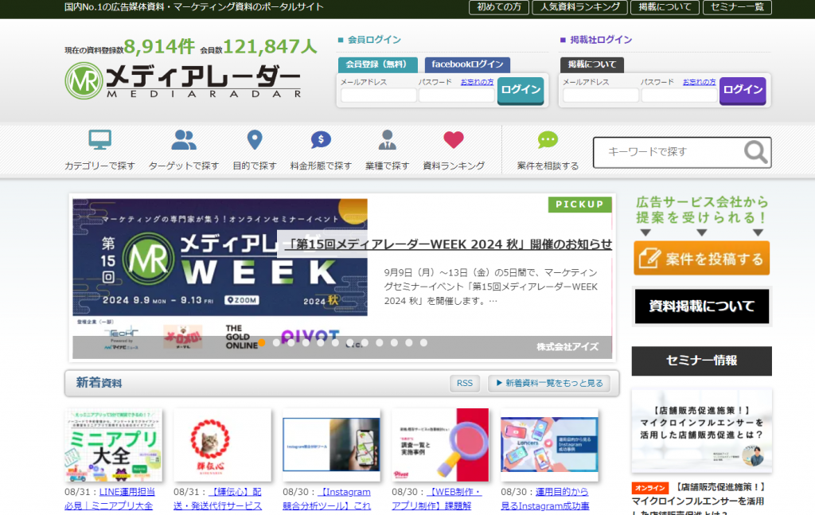The image size is (815, 515).
Task: Click the document ranking heart icon
Action: 454,141
